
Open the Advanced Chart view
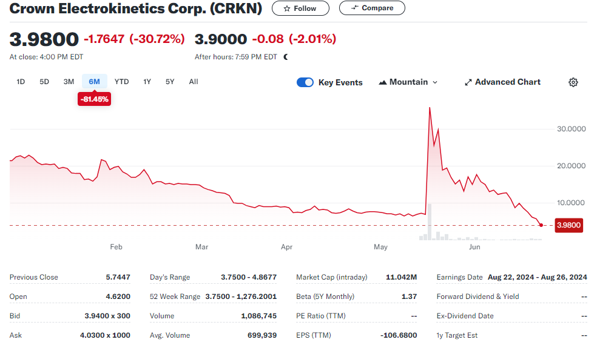[x=502, y=82]
